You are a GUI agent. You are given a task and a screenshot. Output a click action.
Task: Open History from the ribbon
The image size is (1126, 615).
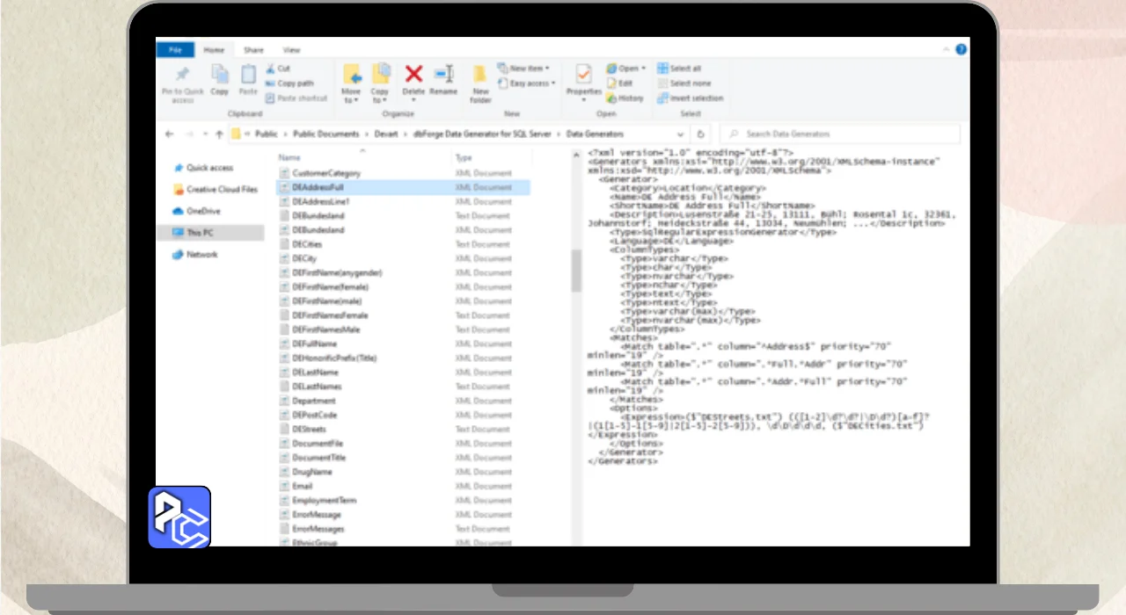point(625,98)
